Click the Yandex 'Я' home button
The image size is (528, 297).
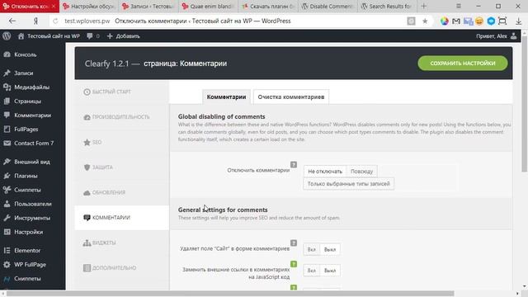point(35,21)
